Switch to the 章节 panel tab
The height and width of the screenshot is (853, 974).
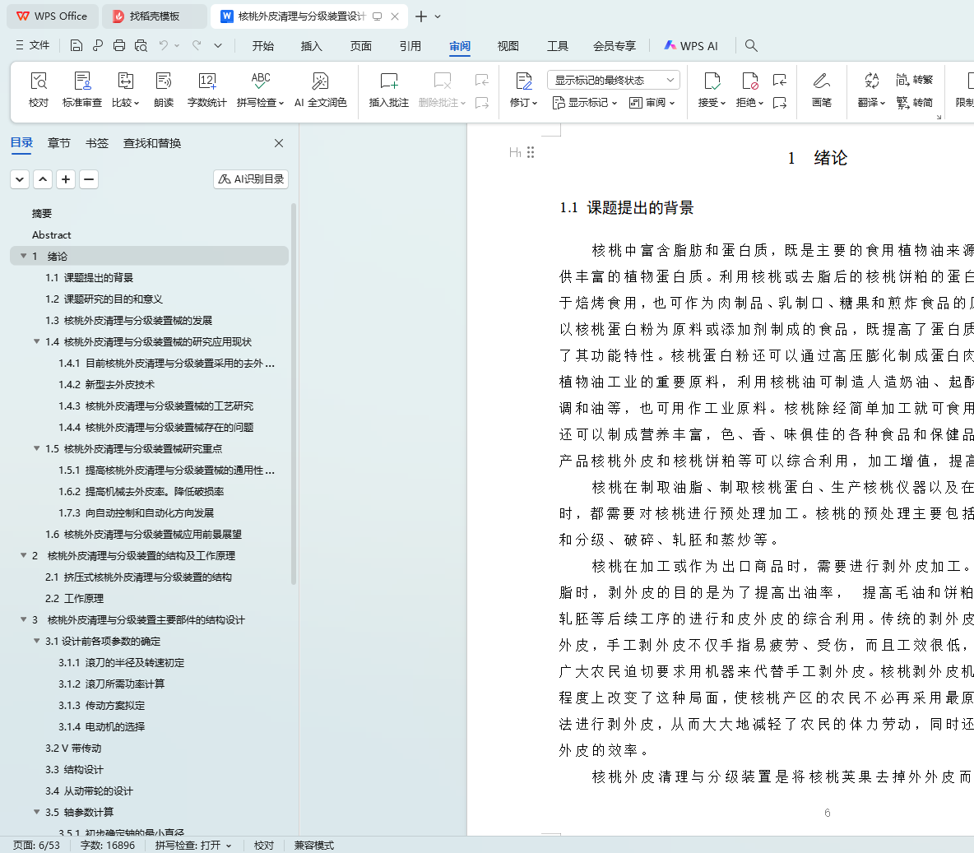59,143
